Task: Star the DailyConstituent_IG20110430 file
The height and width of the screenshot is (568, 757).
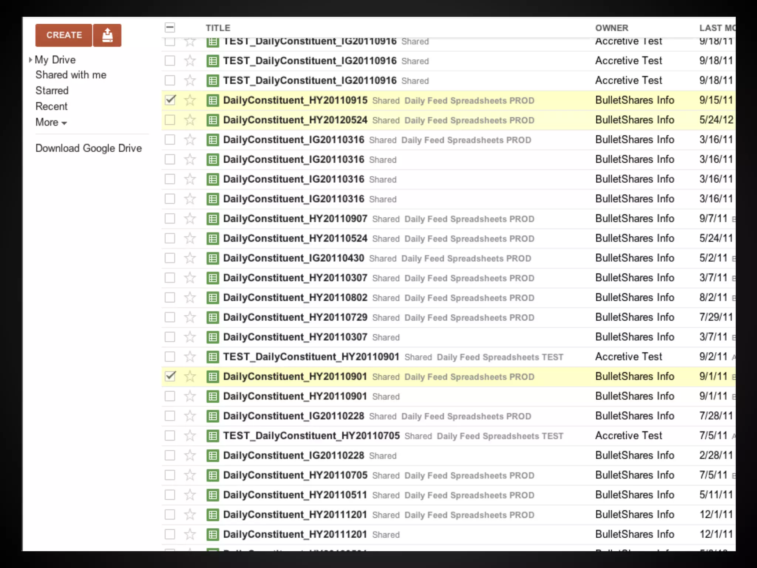Action: coord(190,258)
